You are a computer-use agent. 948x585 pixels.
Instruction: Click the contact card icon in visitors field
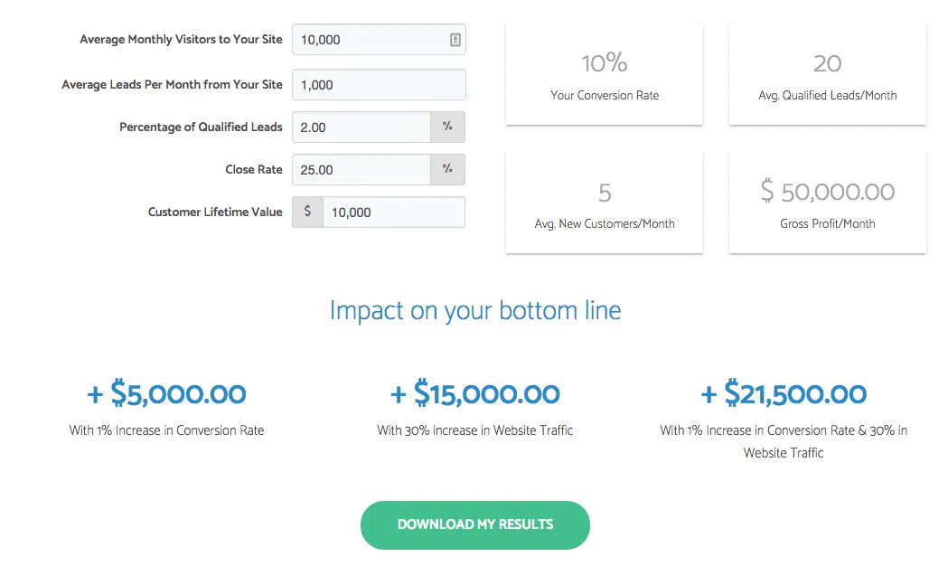coord(455,40)
